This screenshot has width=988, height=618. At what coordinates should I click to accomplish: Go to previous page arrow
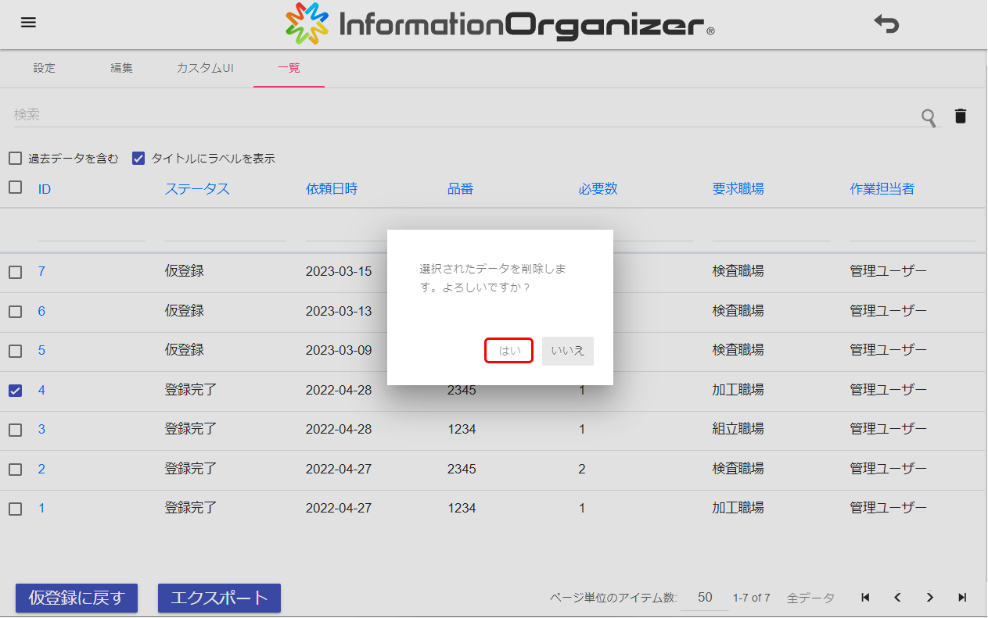(x=897, y=598)
